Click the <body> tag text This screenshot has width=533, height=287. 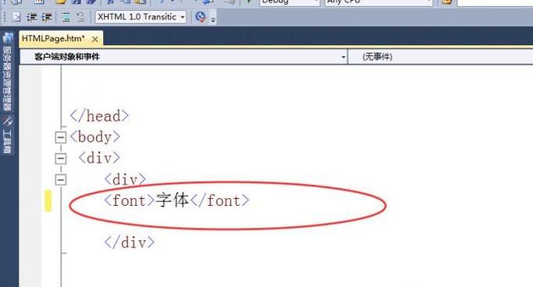[x=95, y=137]
